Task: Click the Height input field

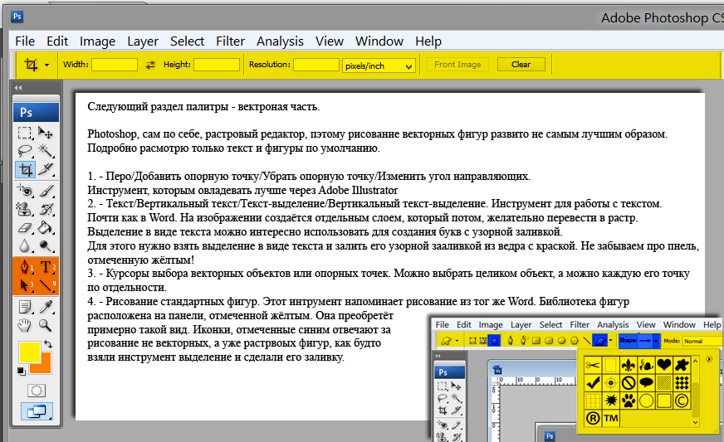Action: pos(217,65)
